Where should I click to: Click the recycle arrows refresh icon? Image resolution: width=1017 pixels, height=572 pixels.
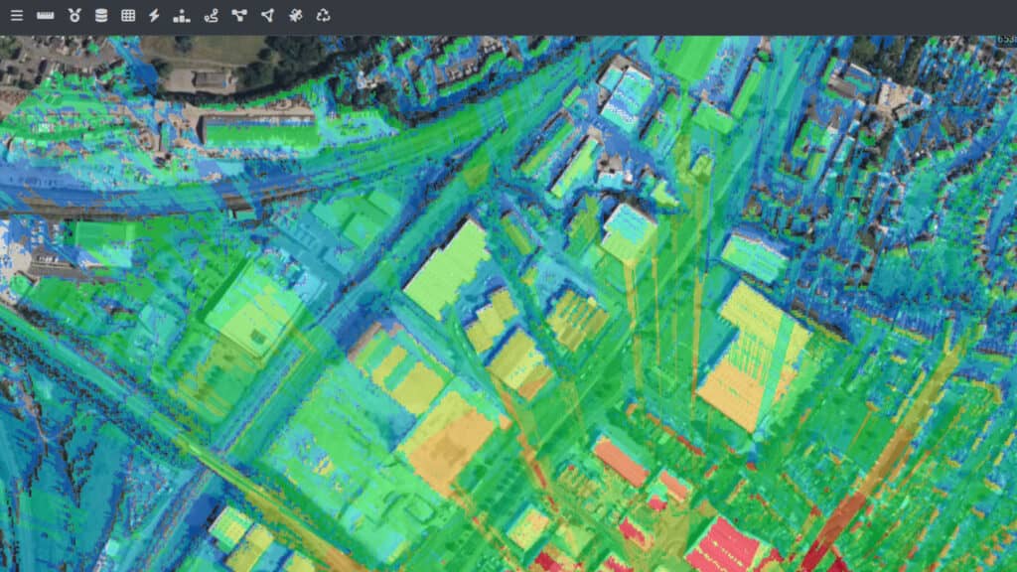tap(323, 16)
